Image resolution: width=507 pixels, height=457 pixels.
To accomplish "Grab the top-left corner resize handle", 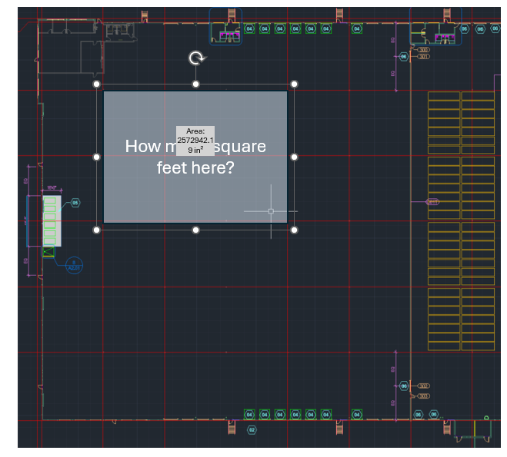I will tap(96, 84).
